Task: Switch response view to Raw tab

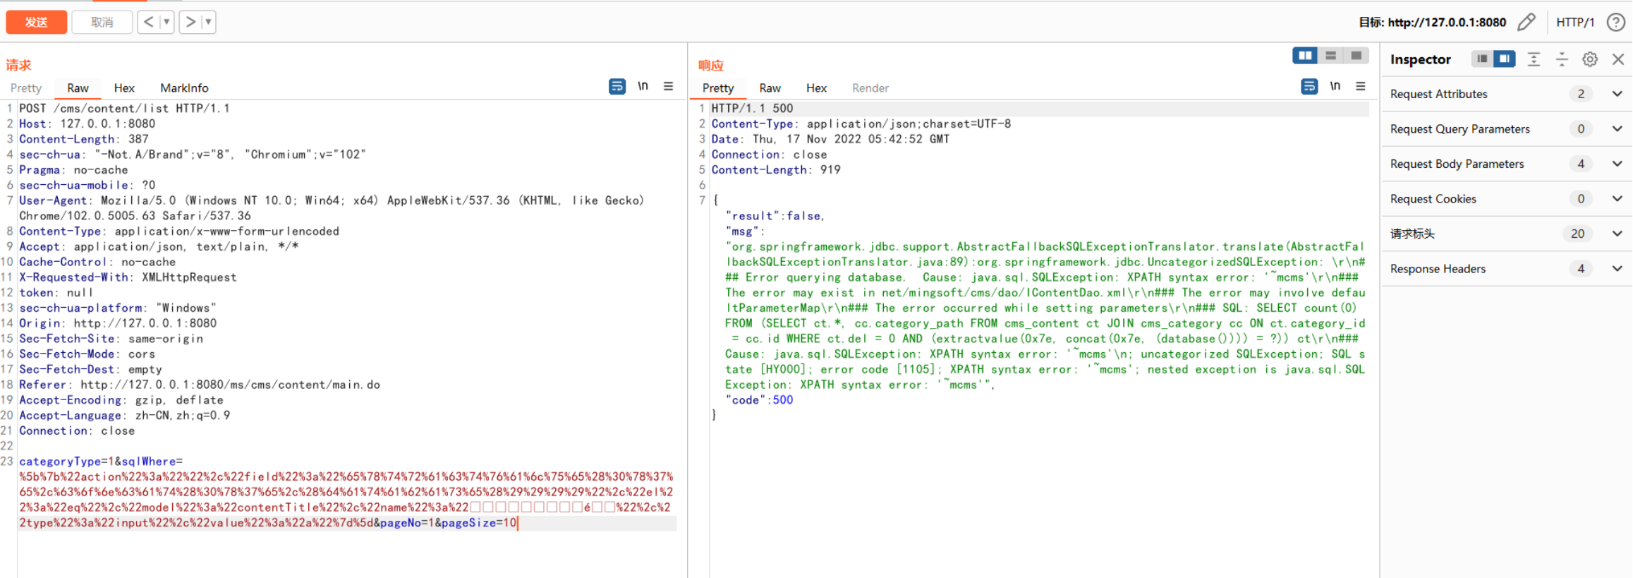Action: pyautogui.click(x=770, y=88)
